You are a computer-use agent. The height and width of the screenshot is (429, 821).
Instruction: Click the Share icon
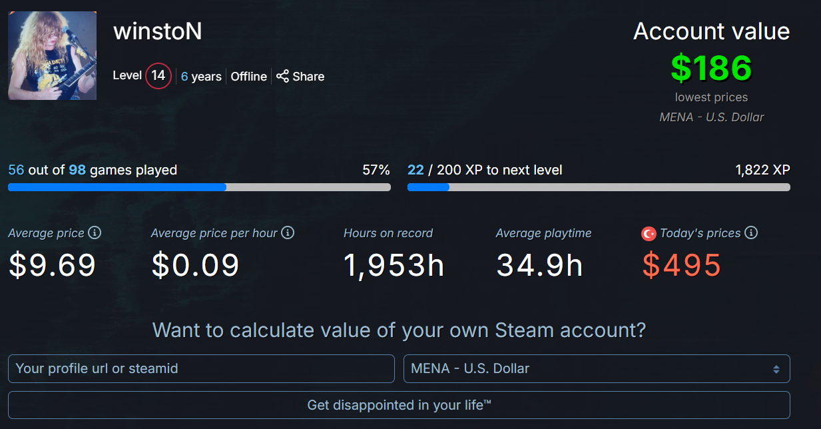[283, 76]
